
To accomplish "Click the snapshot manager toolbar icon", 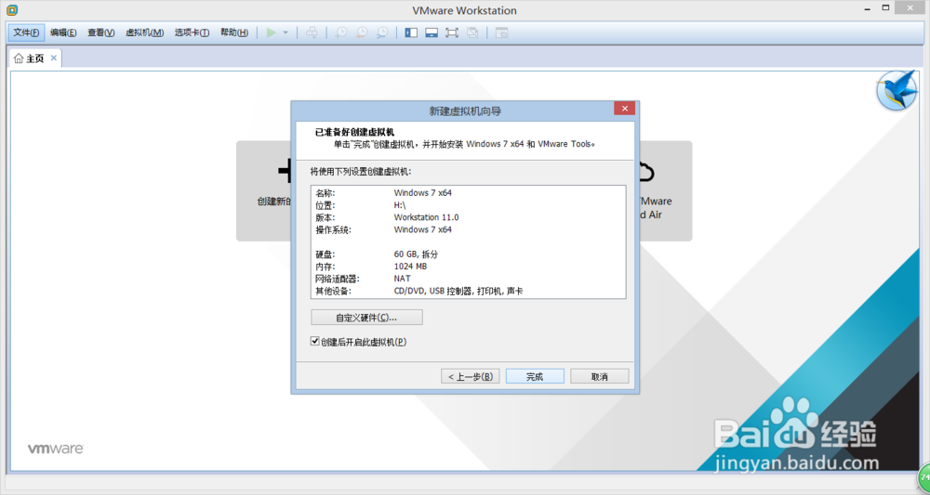I will [x=382, y=33].
